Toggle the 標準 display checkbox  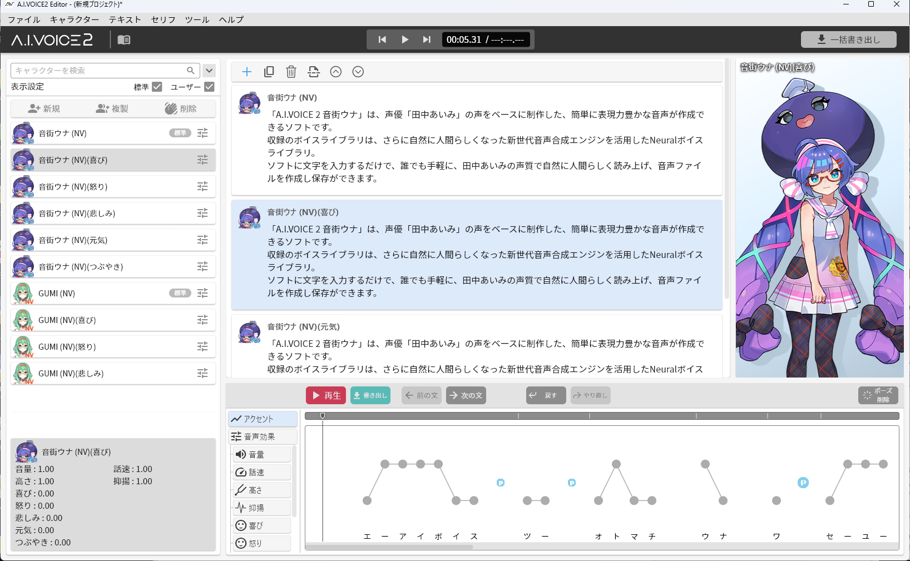point(157,87)
